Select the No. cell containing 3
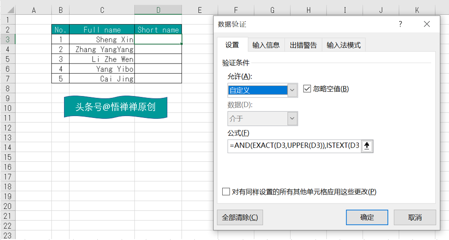449x240 pixels. click(60, 59)
